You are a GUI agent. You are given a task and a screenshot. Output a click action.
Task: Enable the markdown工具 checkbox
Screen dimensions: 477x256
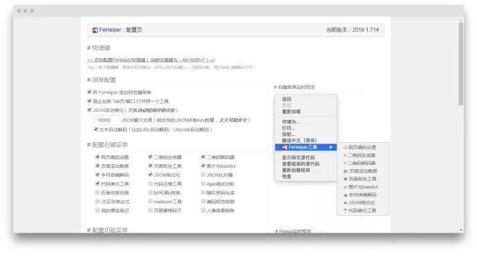tap(151, 201)
